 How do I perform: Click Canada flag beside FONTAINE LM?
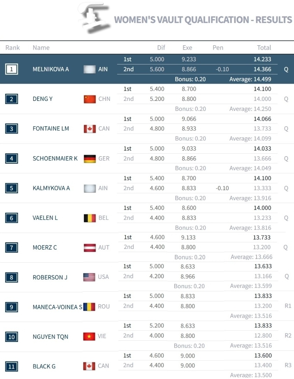click(x=90, y=129)
